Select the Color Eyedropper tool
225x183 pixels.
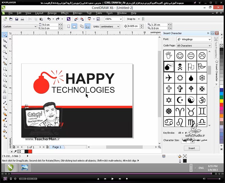pyautogui.click(x=4, y=120)
